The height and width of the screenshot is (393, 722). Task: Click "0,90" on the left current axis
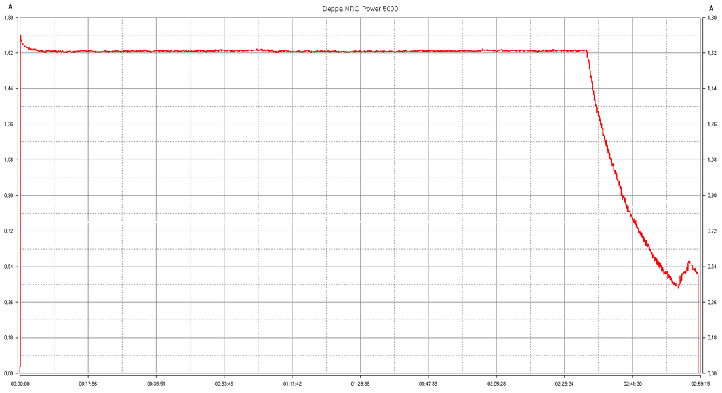[x=9, y=195]
